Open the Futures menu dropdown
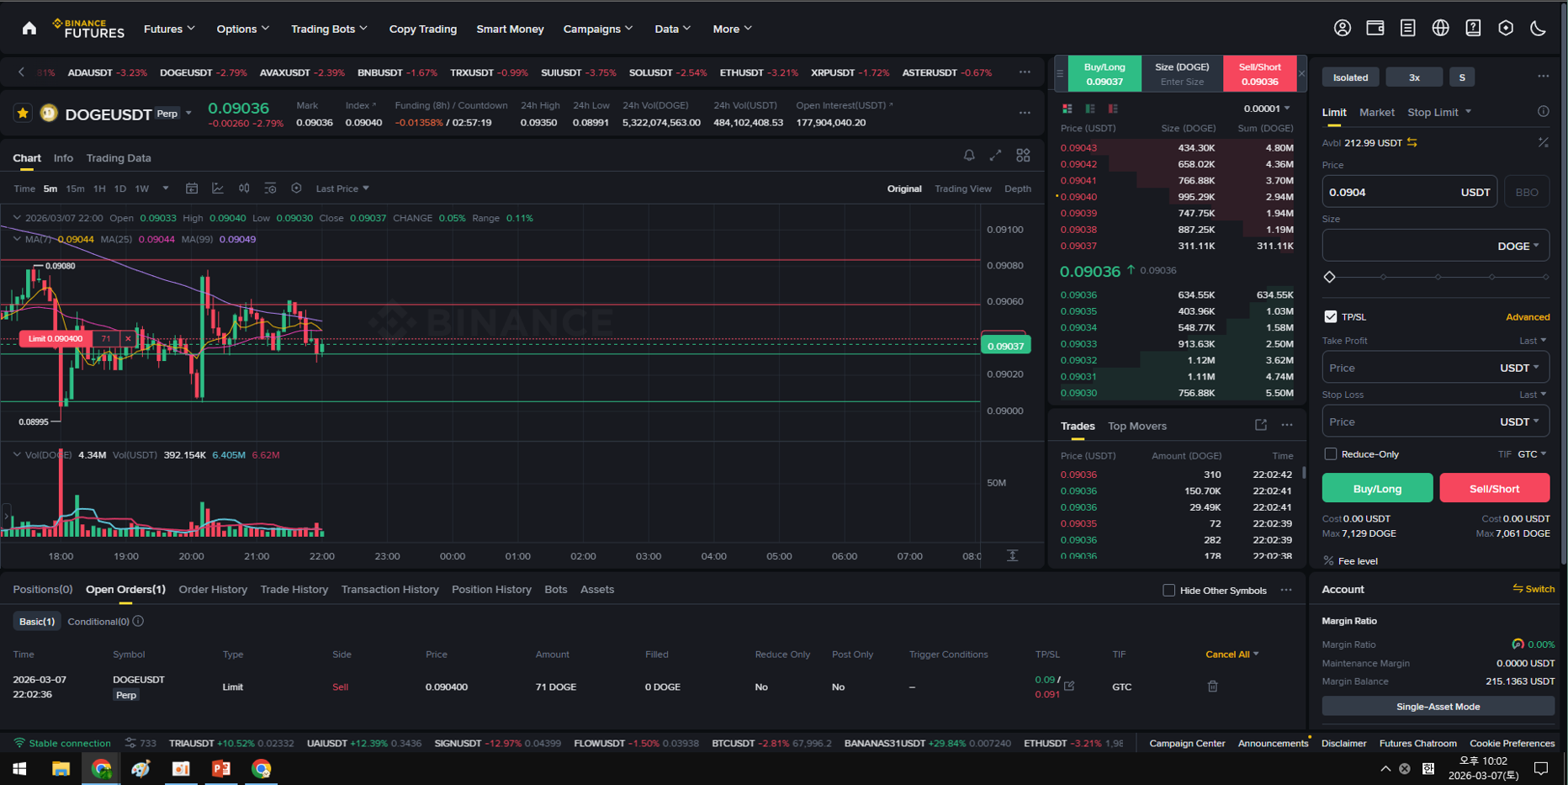Image resolution: width=1568 pixels, height=785 pixels. coord(169,29)
